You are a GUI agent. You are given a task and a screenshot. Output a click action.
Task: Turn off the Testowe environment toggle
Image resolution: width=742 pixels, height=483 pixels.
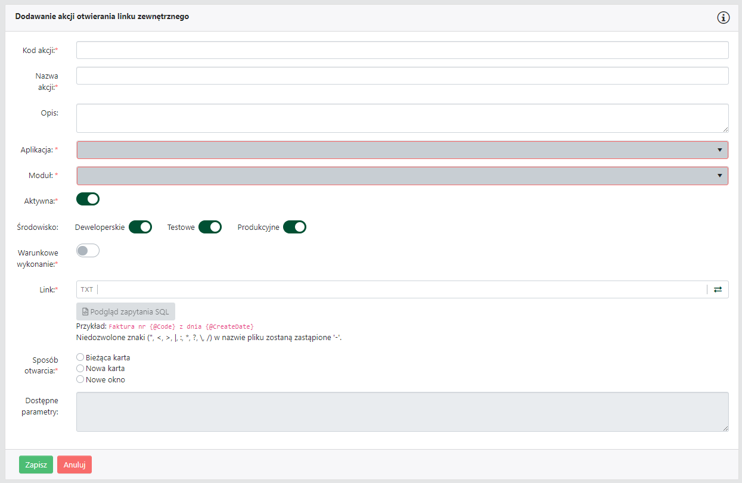210,227
